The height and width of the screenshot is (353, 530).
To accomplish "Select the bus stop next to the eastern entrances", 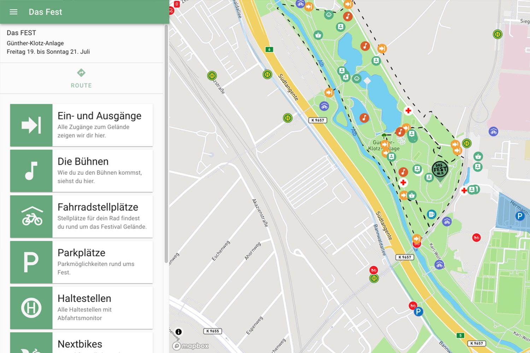I will pos(467,143).
